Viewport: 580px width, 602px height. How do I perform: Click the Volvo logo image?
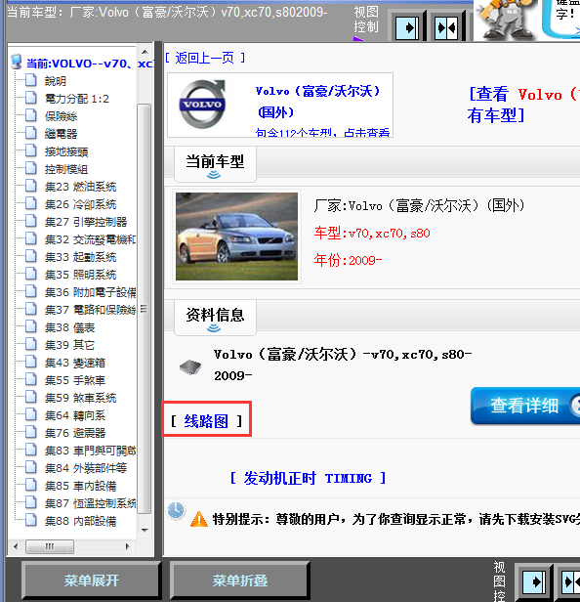tap(202, 104)
